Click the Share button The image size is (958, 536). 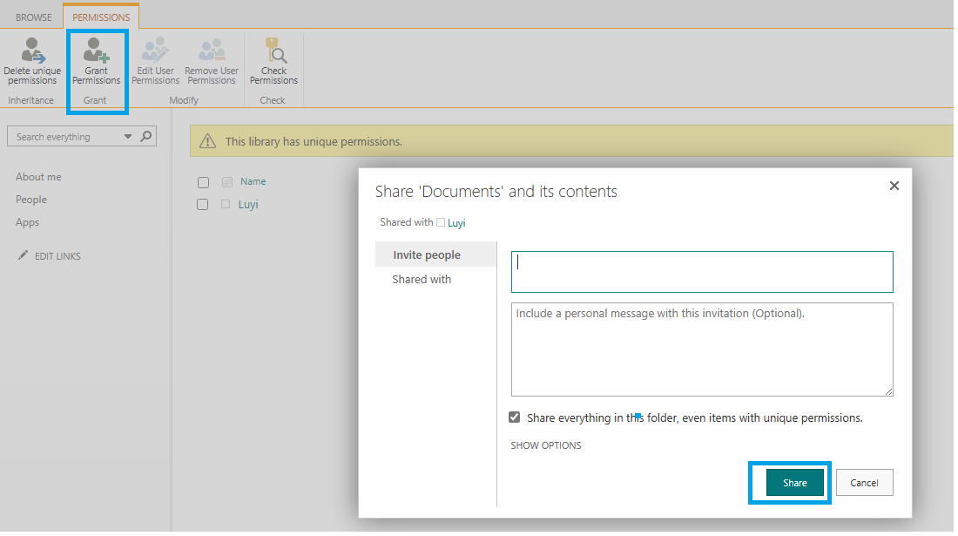point(795,483)
